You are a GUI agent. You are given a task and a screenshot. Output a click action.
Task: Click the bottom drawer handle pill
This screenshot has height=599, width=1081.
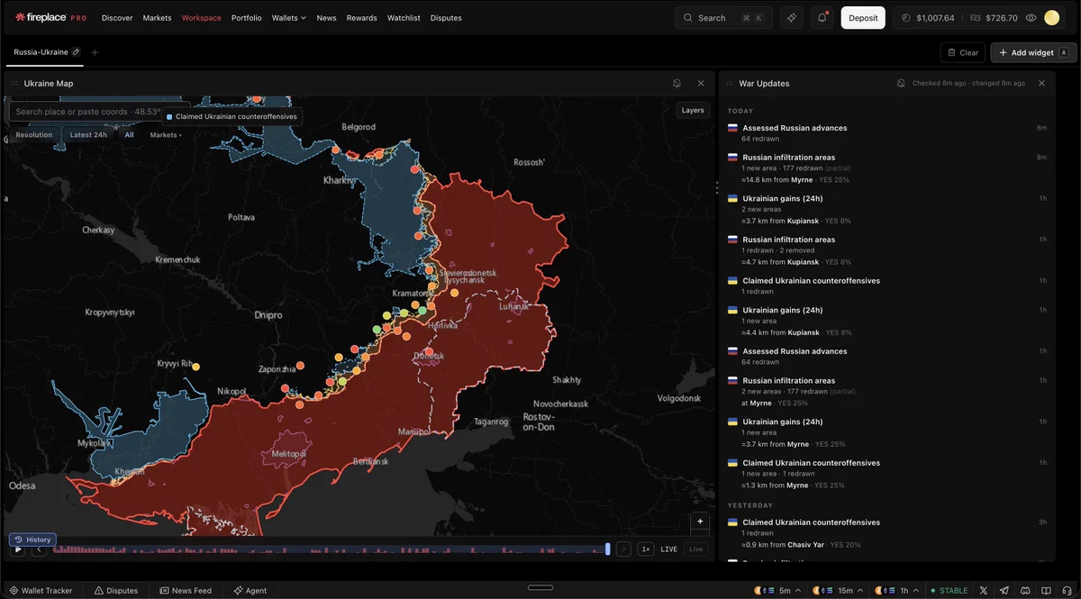[540, 587]
